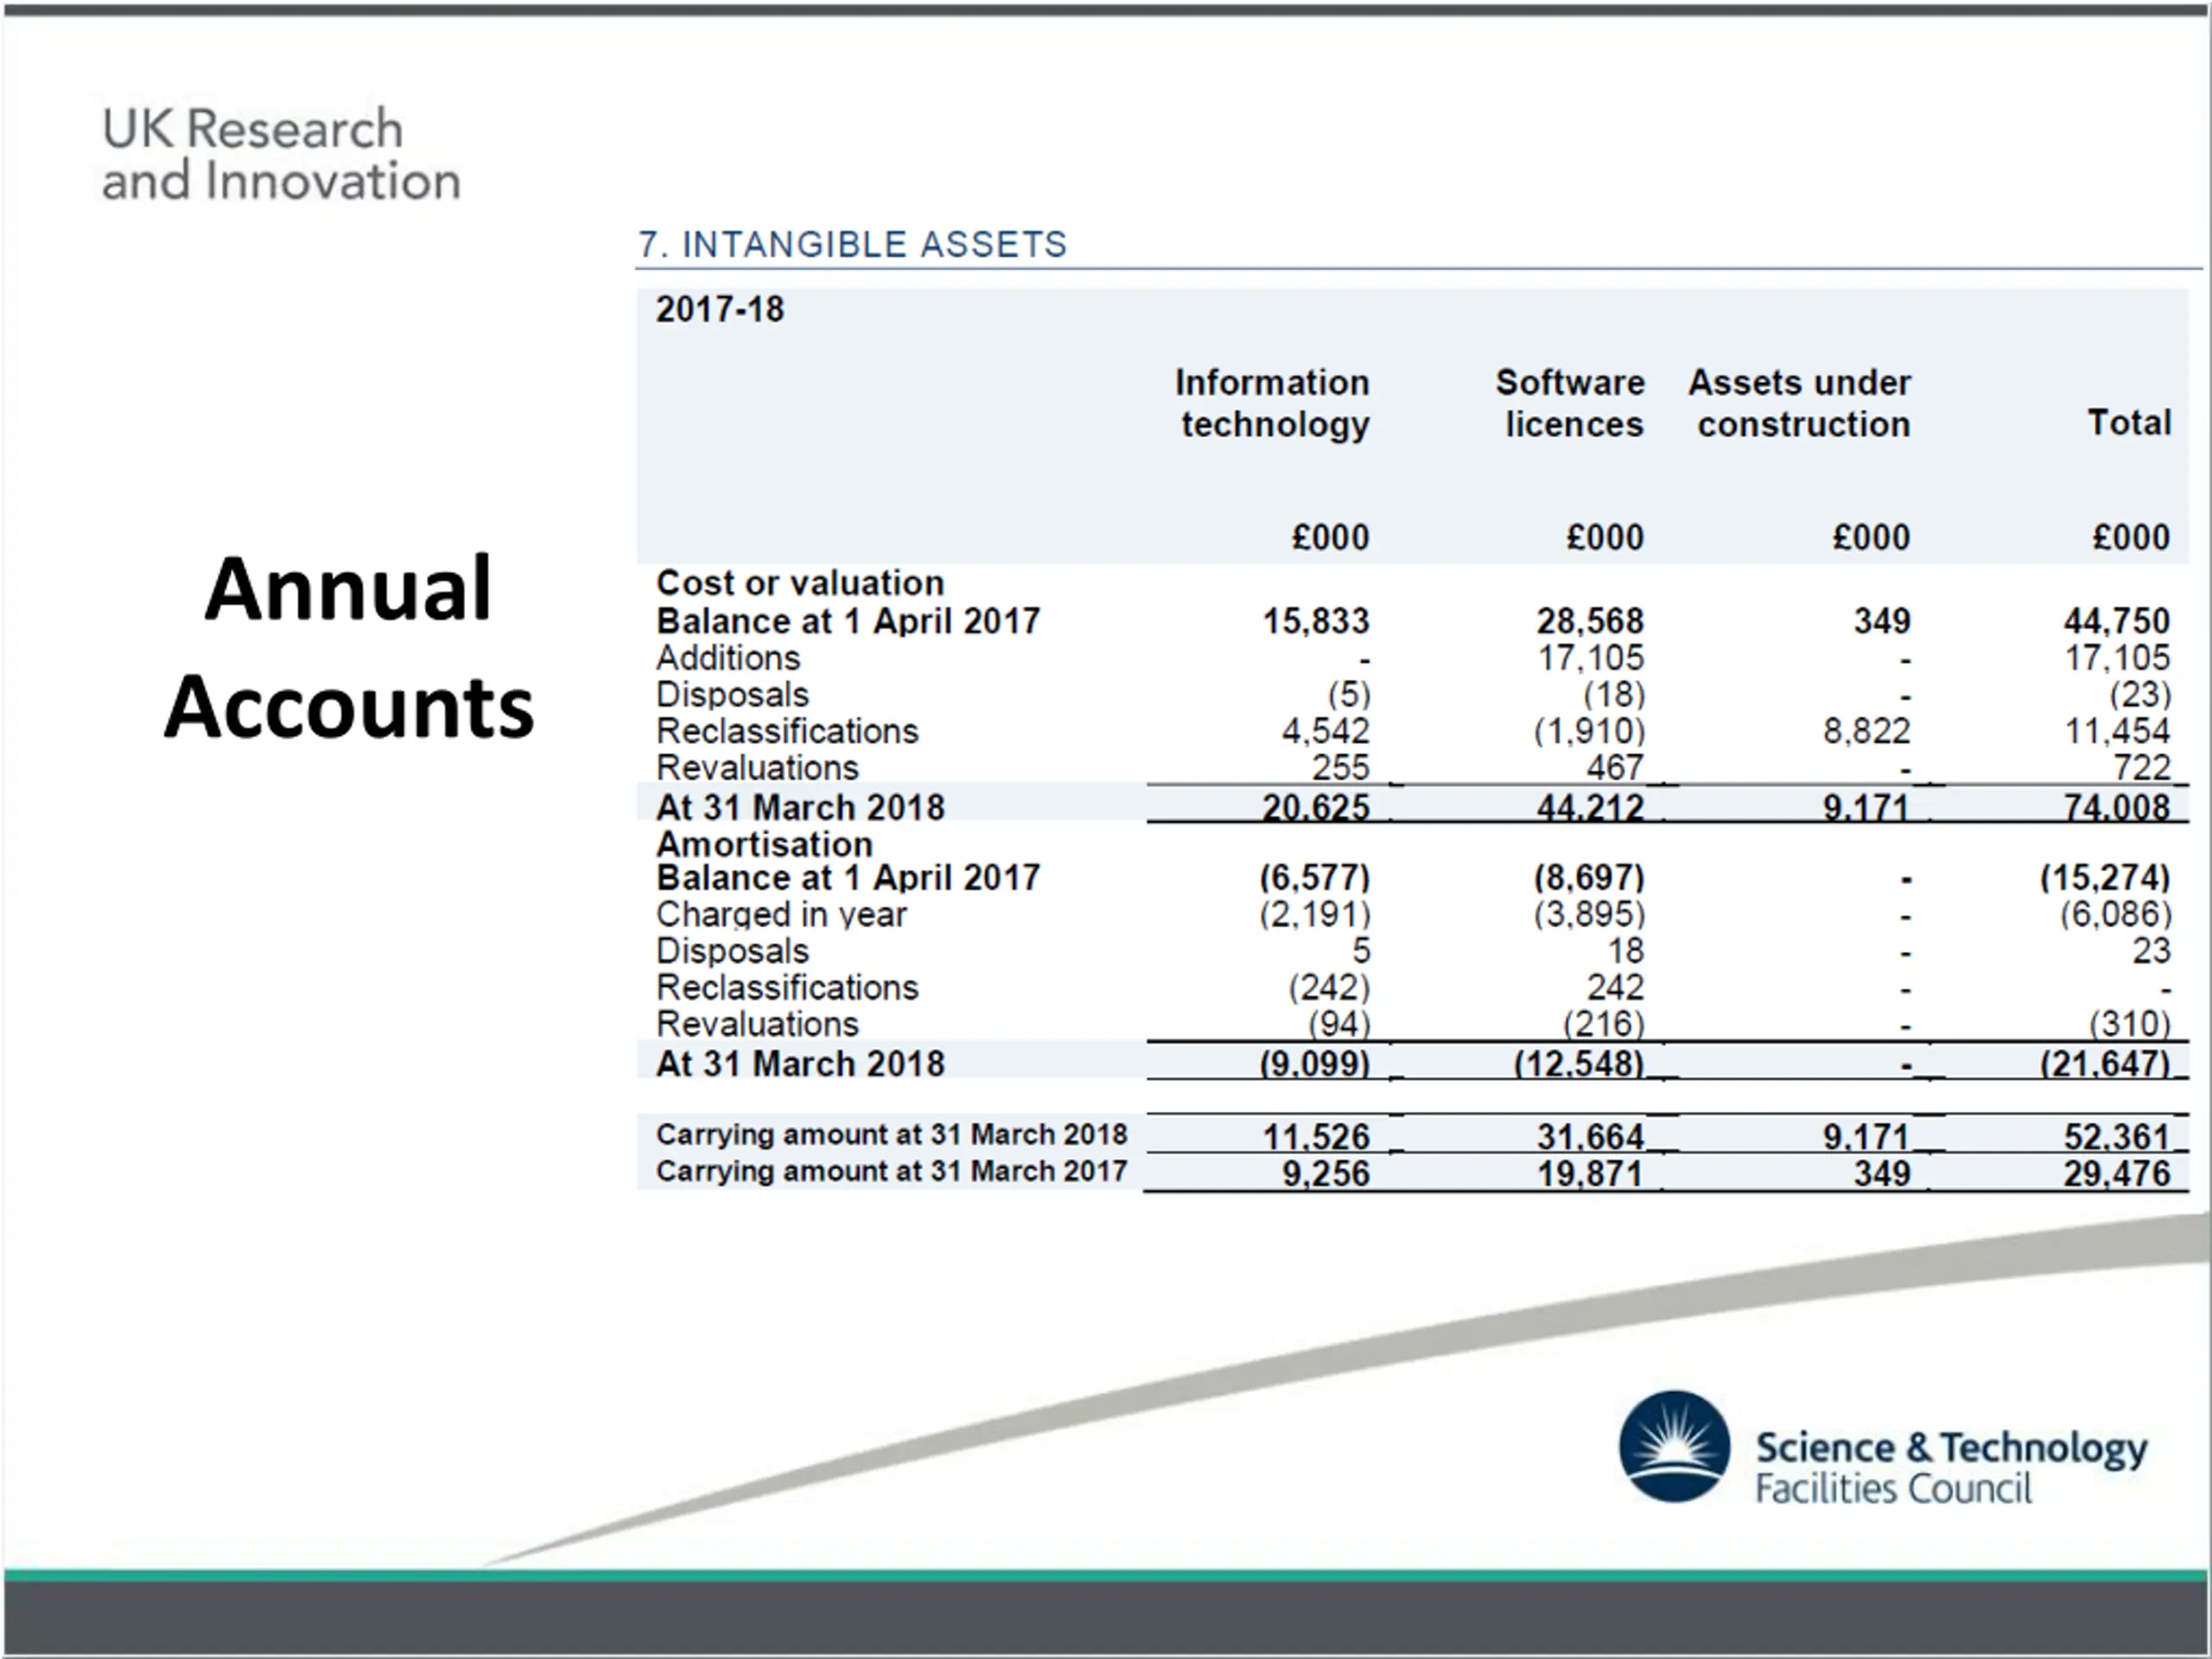Click the 'Total' column header
The width and height of the screenshot is (2212, 1659).
coord(2129,422)
